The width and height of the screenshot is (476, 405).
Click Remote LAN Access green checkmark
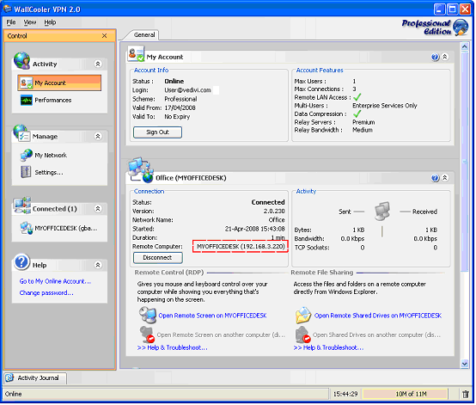(357, 97)
